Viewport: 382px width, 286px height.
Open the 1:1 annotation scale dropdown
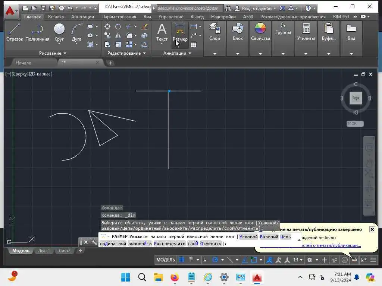click(x=298, y=260)
